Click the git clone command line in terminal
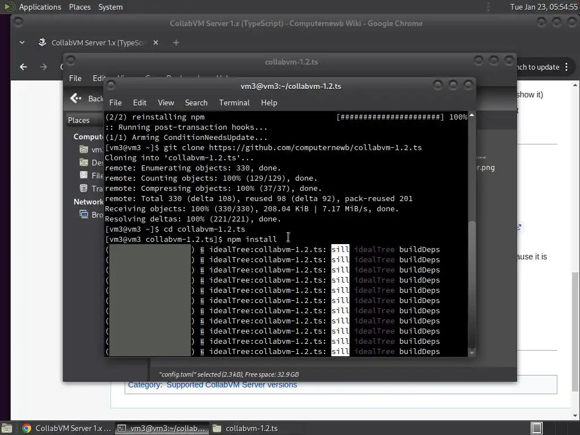This screenshot has width=580, height=435. [x=263, y=148]
